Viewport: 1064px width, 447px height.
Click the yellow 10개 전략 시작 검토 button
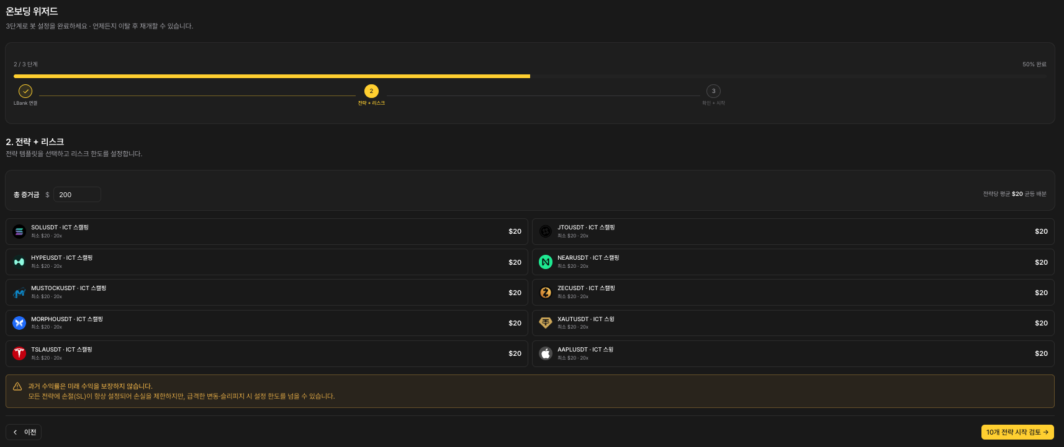point(1017,432)
